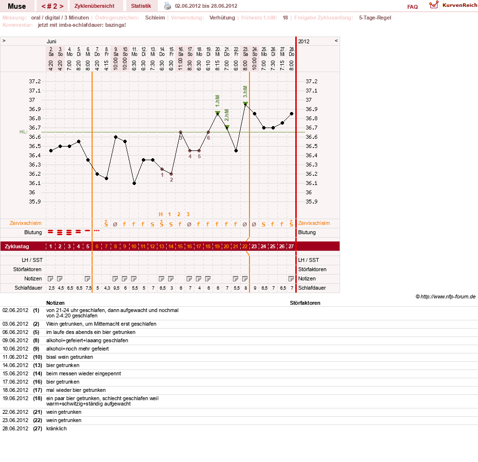
Task: Select cycle day 22 in the Zyklustag row
Action: click(245, 246)
